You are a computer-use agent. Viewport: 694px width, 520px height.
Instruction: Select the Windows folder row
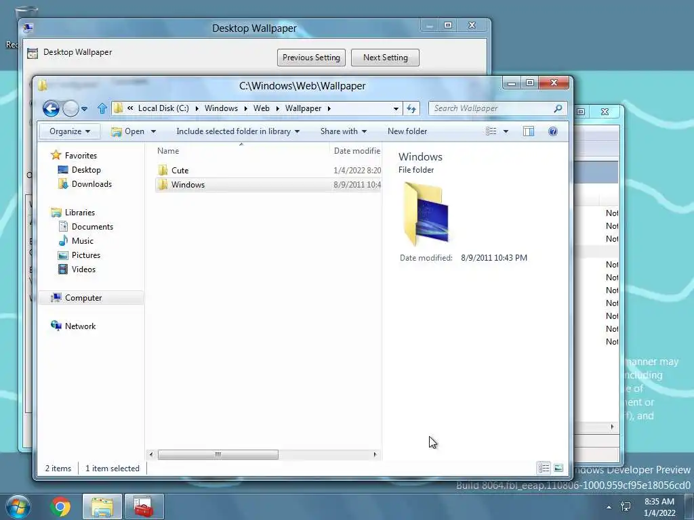click(x=268, y=184)
